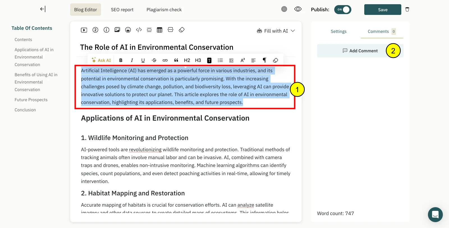Viewport: 449px width, 228px height.
Task: Click the Word count: 747 label
Action: point(335,213)
